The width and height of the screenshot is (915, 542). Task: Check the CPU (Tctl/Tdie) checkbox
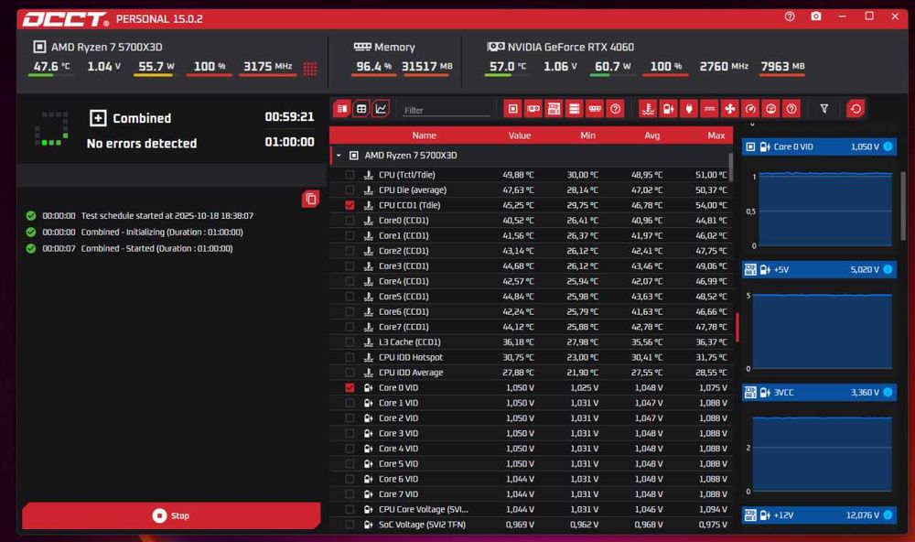[x=350, y=175]
